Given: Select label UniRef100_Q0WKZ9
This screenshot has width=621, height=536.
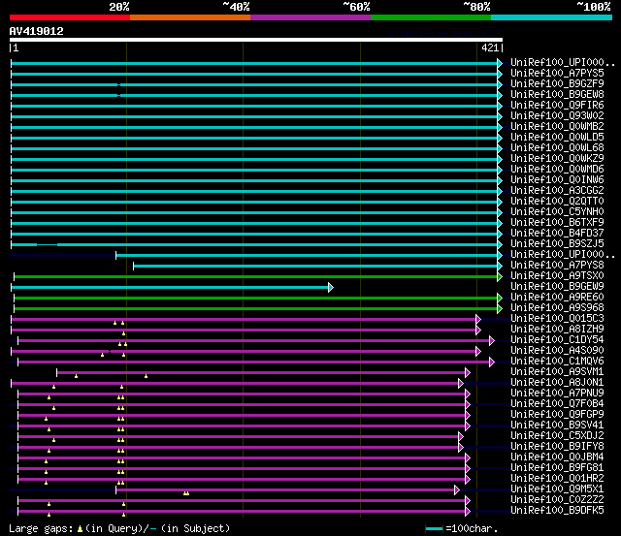Looking at the screenshot, I should pos(557,159).
